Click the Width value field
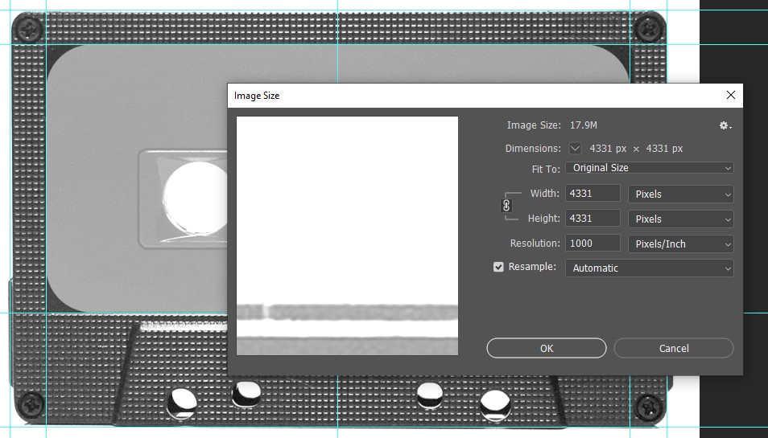Screen dimensions: 768x438 click(593, 194)
